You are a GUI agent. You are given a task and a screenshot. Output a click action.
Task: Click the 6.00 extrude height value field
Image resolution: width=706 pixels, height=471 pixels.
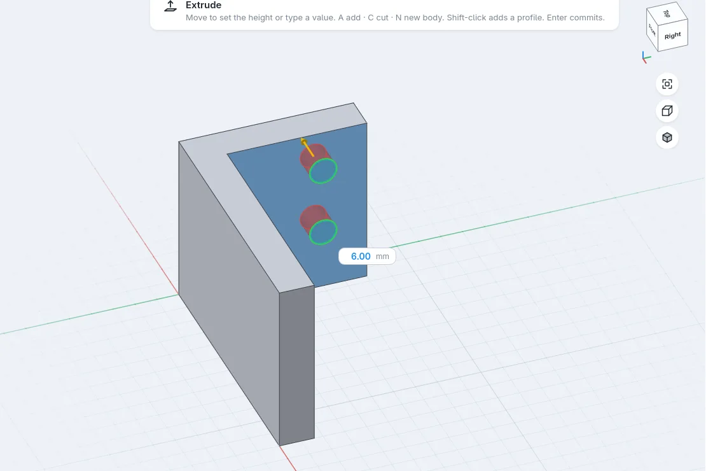coord(361,257)
